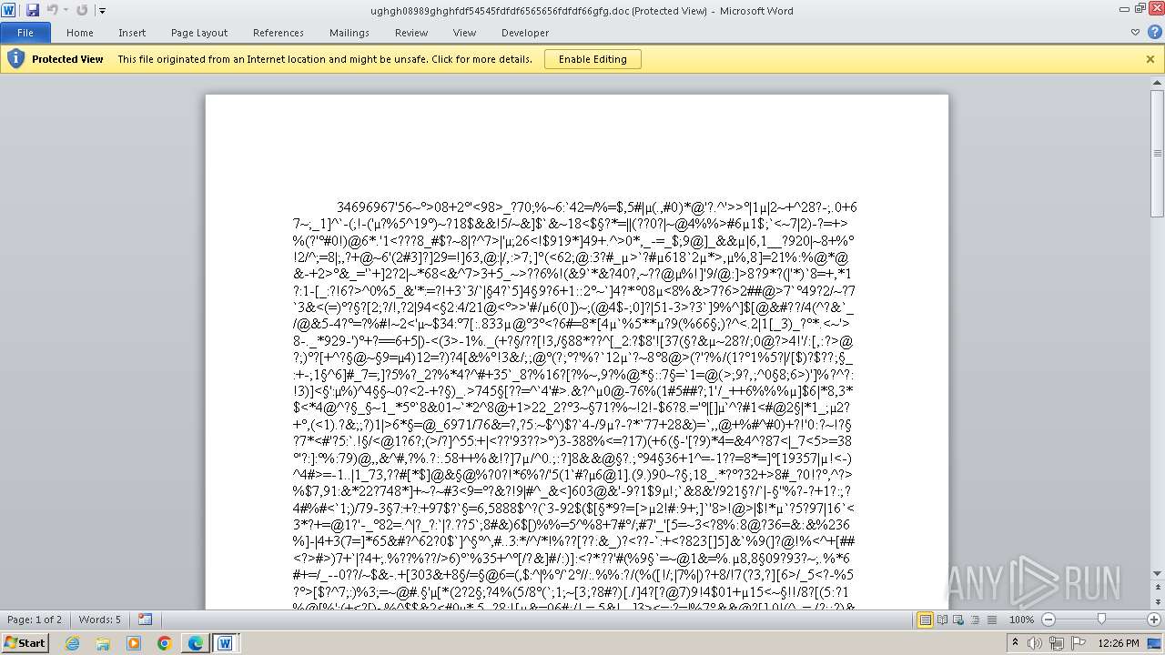Click the Next Page double-arrow button
Screen dimensions: 1165x655
(1157, 604)
